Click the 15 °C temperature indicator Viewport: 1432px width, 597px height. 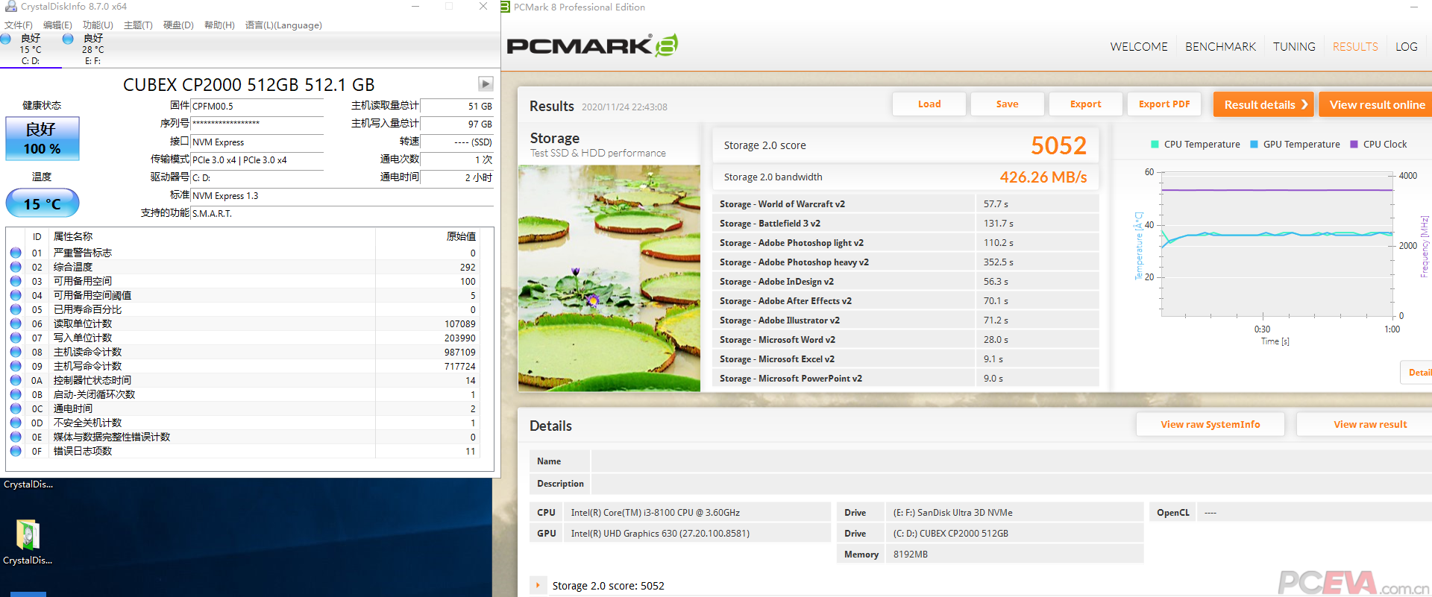[43, 203]
